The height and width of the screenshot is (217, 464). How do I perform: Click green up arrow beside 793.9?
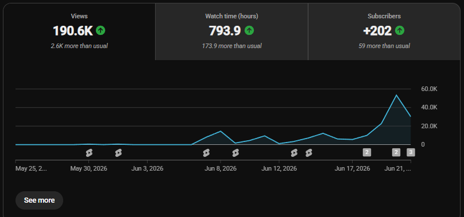pos(249,30)
